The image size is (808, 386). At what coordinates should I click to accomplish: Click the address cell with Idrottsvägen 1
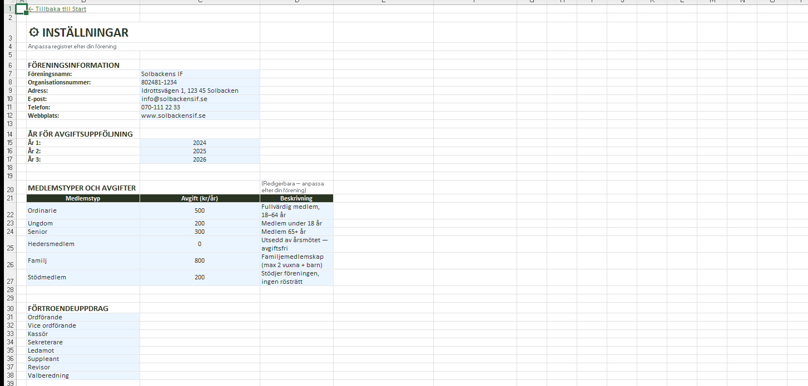[x=199, y=91]
